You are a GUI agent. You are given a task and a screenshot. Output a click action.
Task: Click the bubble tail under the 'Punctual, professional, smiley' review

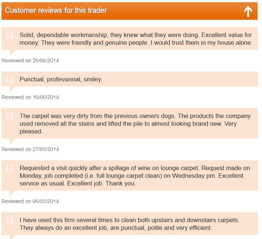coord(12,89)
